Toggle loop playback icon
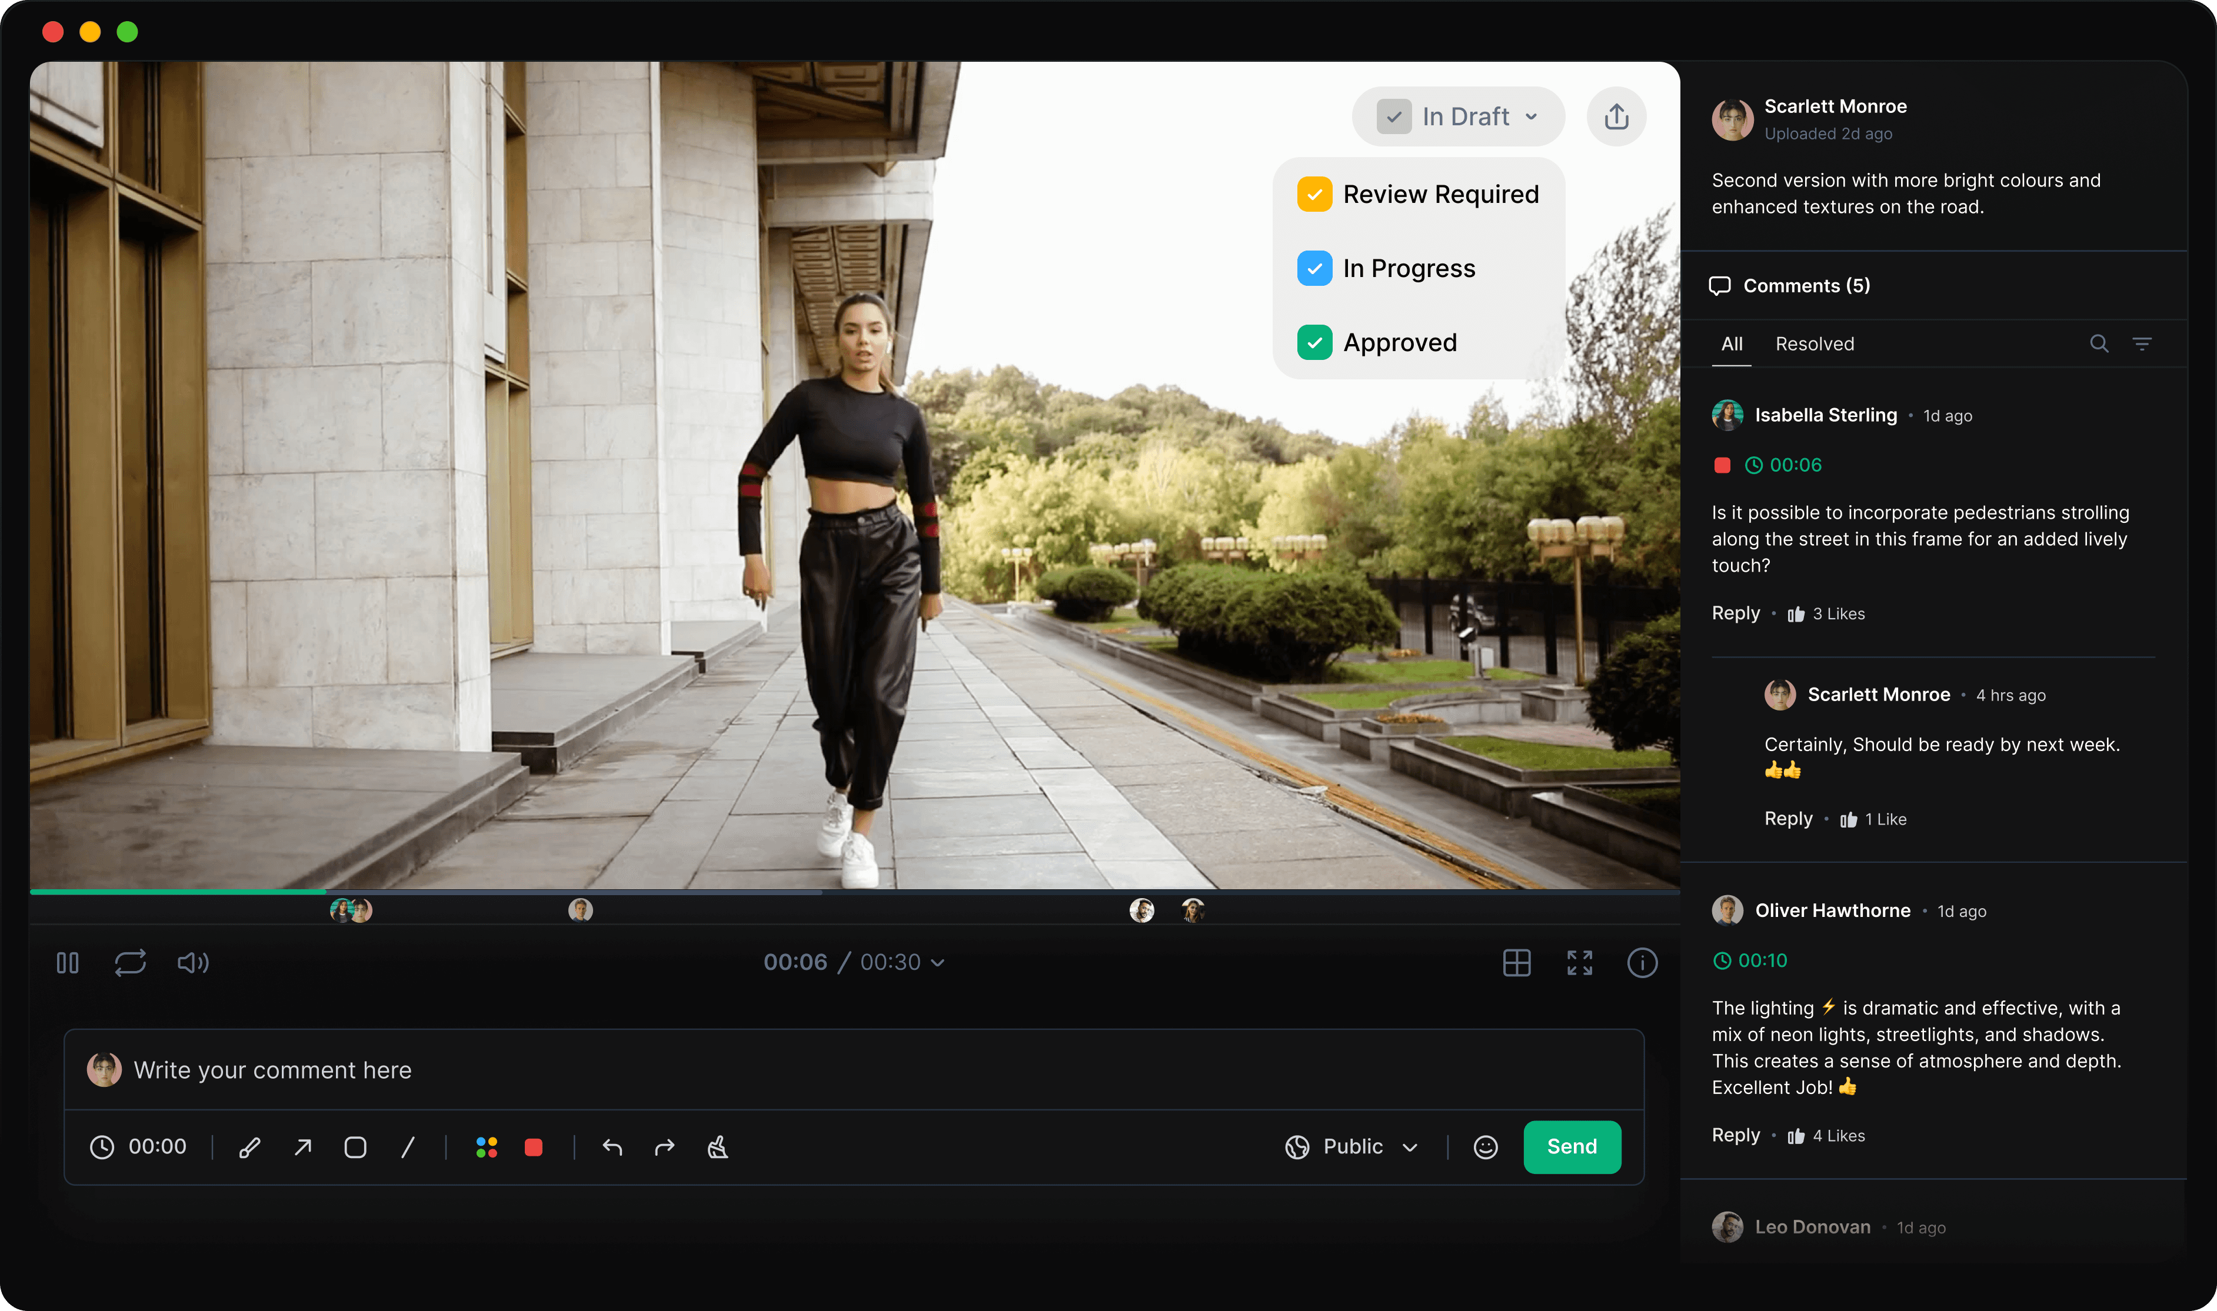This screenshot has width=2217, height=1311. [130, 962]
